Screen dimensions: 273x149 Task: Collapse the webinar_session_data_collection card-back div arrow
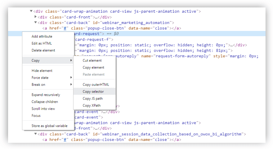point(36,134)
